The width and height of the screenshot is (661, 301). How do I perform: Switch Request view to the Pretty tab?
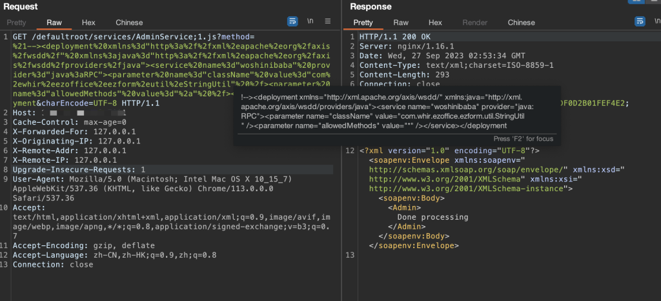point(16,23)
